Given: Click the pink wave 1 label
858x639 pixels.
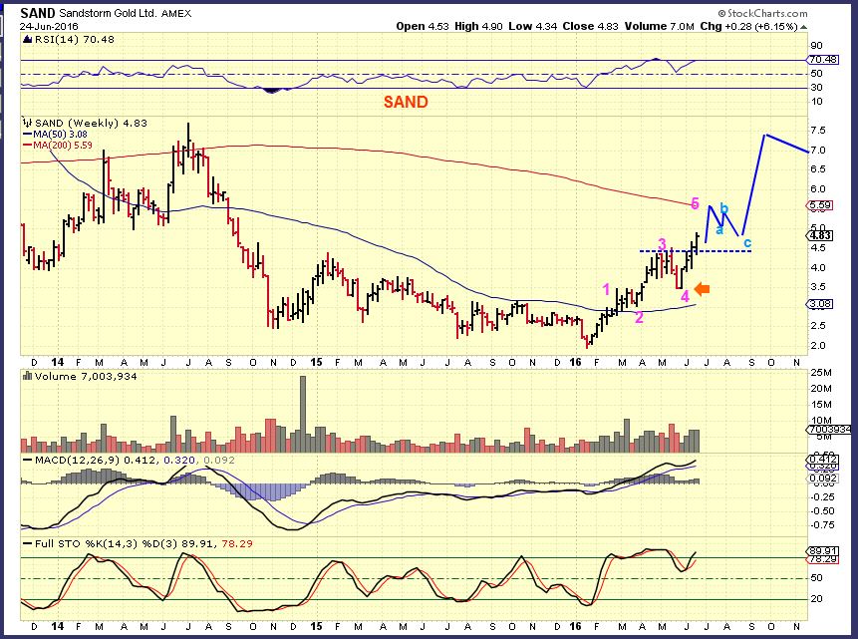Looking at the screenshot, I should [x=606, y=289].
